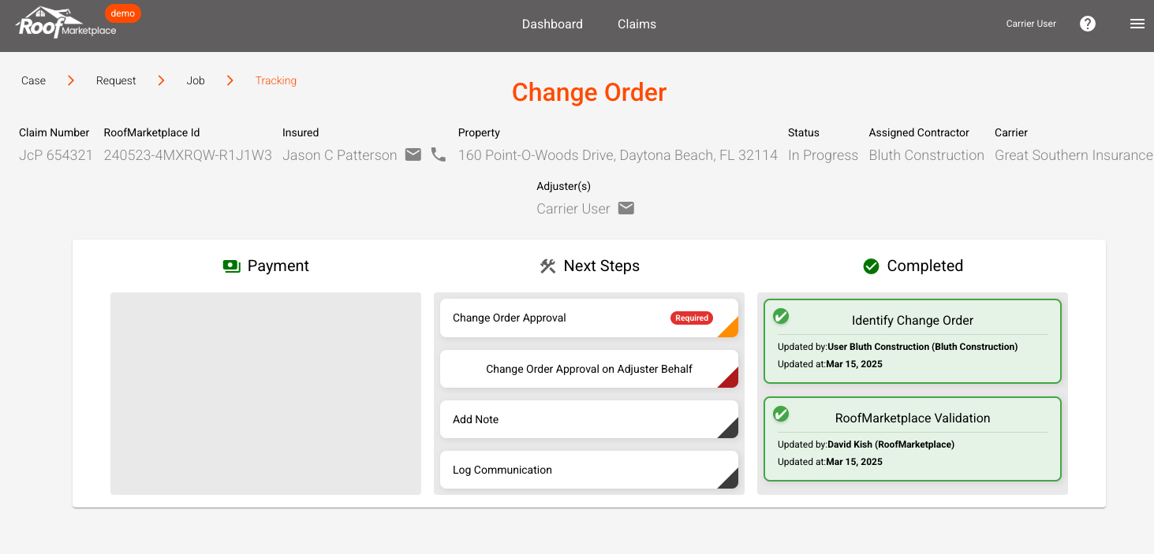Open the Dashboard menu item
The height and width of the screenshot is (554, 1154).
552,24
